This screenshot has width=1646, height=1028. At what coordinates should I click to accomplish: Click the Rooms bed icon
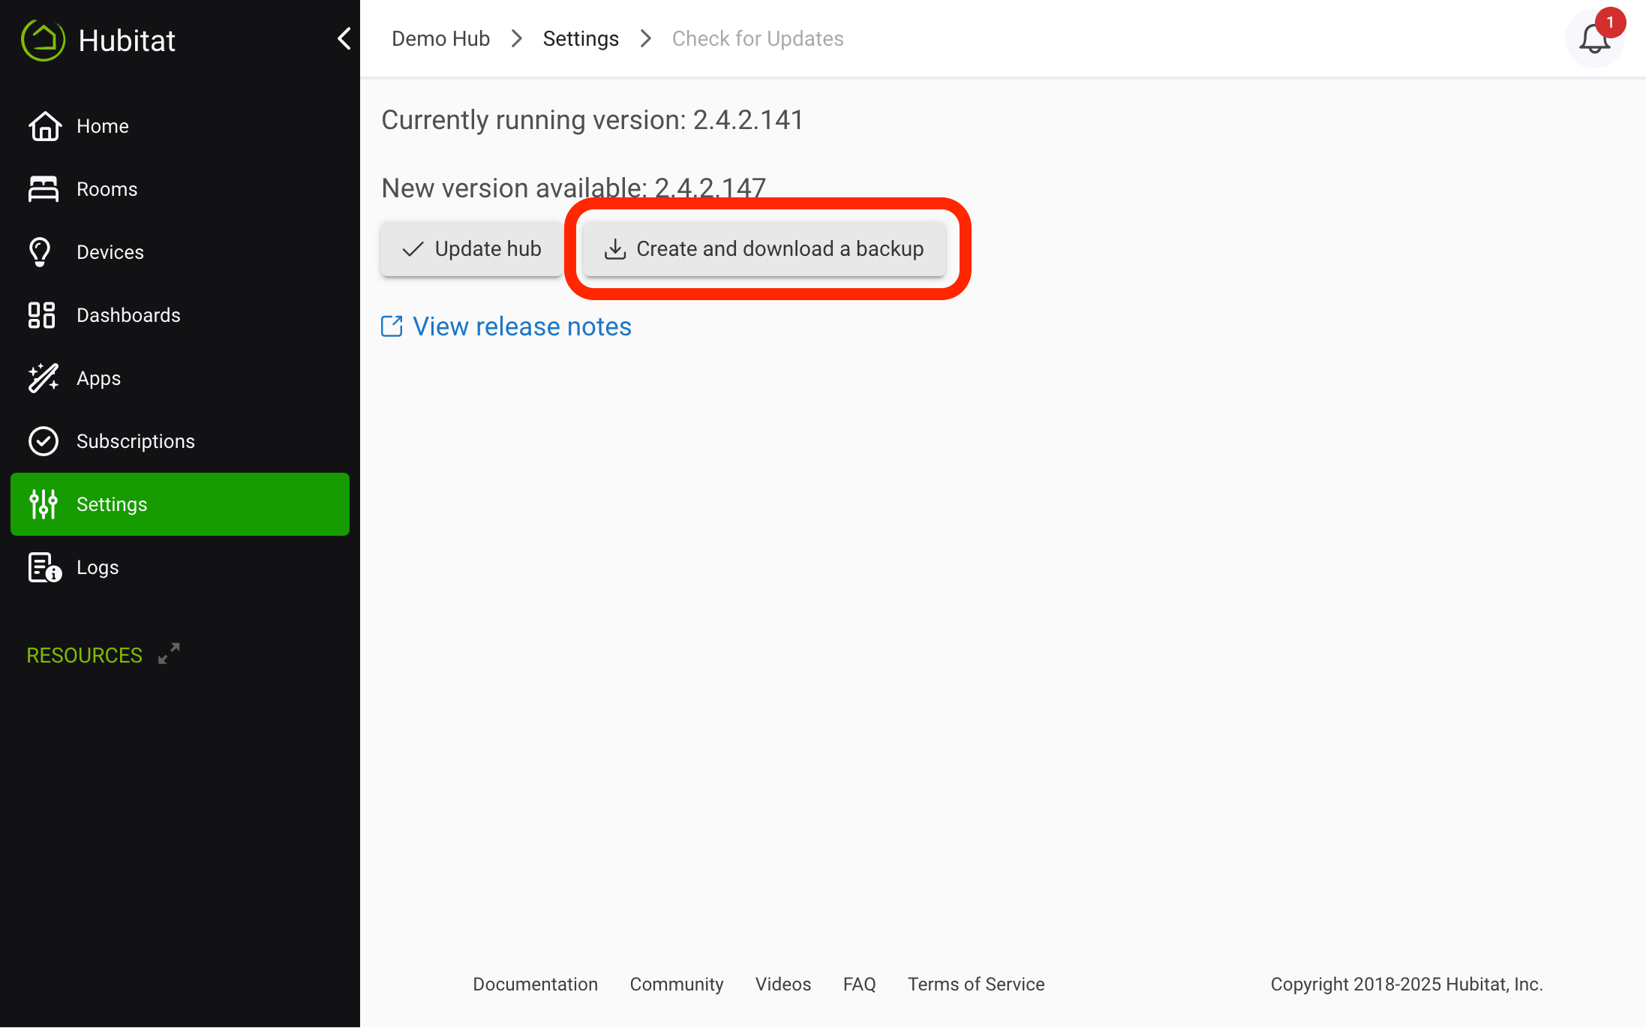point(43,189)
